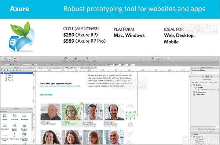Click Edit Case link
220x145 pixels.
(x=204, y=83)
